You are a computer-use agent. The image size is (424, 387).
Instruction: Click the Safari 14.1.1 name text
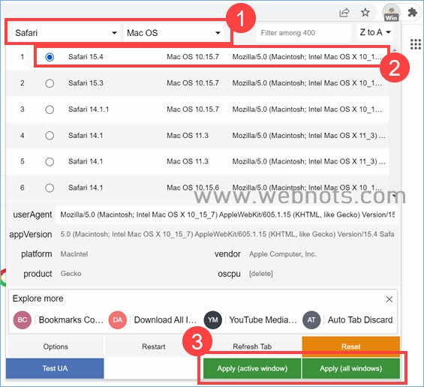(x=89, y=109)
